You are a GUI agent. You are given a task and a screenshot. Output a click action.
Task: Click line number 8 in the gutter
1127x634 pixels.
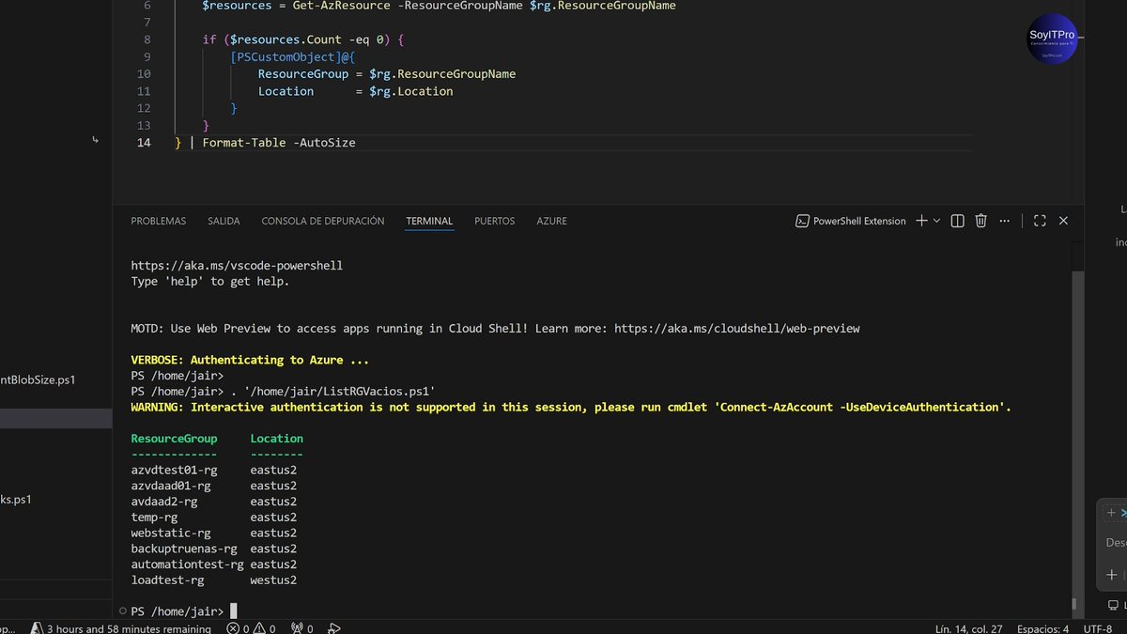pyautogui.click(x=147, y=40)
